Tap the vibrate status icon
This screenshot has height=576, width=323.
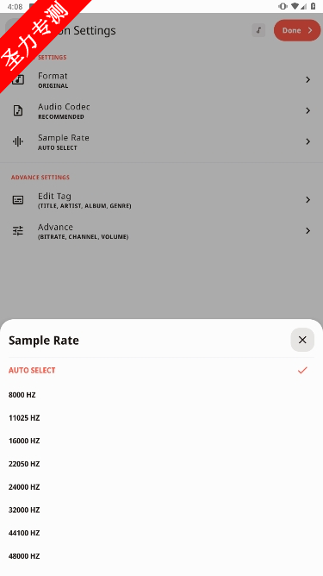point(283,6)
